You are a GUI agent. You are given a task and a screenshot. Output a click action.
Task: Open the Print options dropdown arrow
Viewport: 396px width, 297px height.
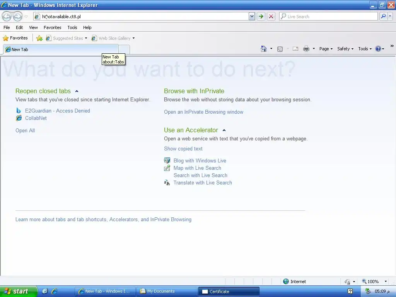pyautogui.click(x=314, y=49)
